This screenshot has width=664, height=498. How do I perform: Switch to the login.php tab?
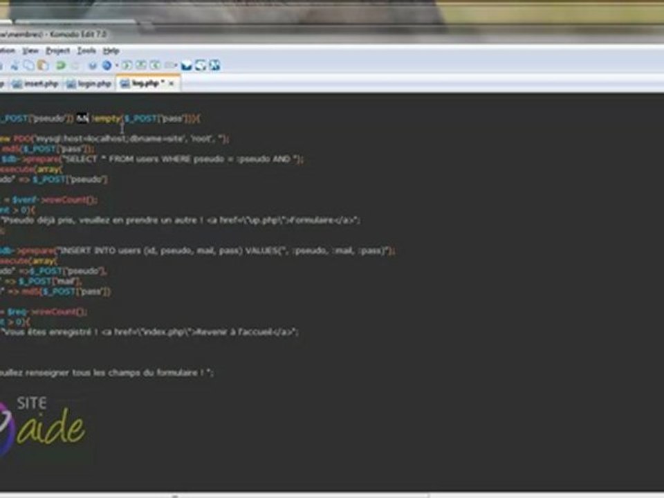89,84
